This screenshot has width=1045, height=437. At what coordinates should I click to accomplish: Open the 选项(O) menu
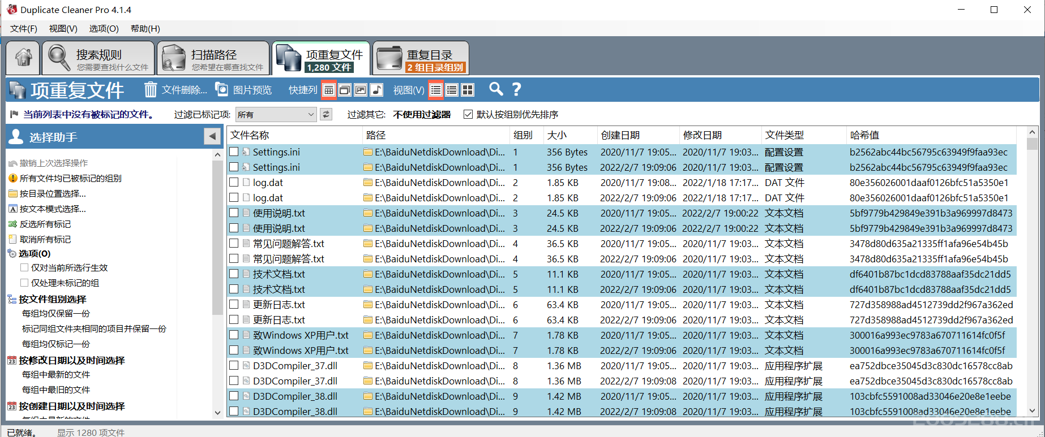click(x=104, y=28)
